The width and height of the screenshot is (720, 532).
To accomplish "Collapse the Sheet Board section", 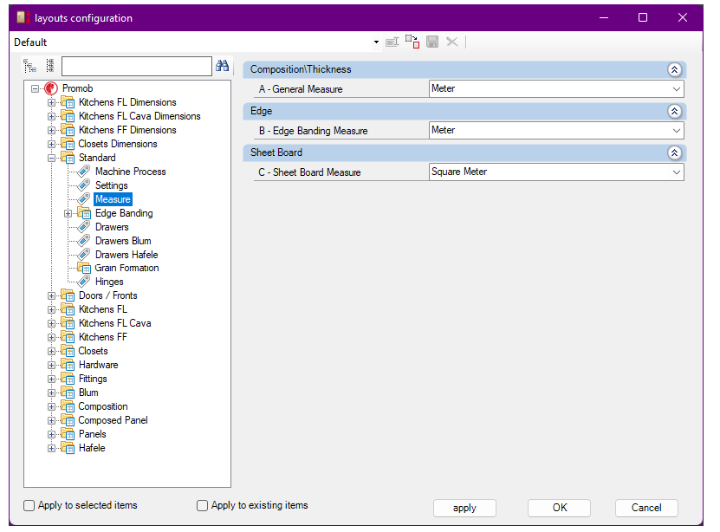I will [673, 152].
